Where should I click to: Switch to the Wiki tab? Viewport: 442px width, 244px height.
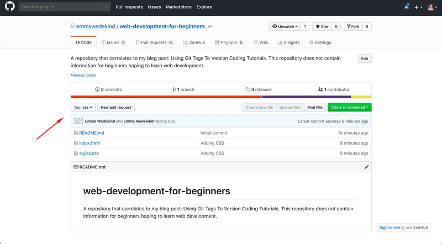[261, 43]
